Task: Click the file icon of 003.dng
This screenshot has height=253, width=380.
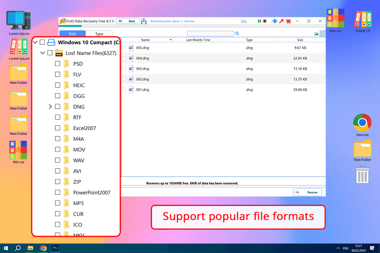Action: 131,69
